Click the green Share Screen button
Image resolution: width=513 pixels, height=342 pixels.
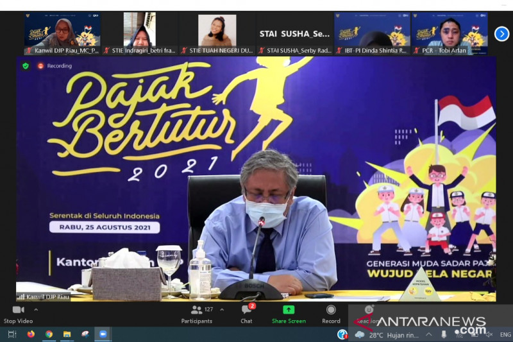(289, 314)
